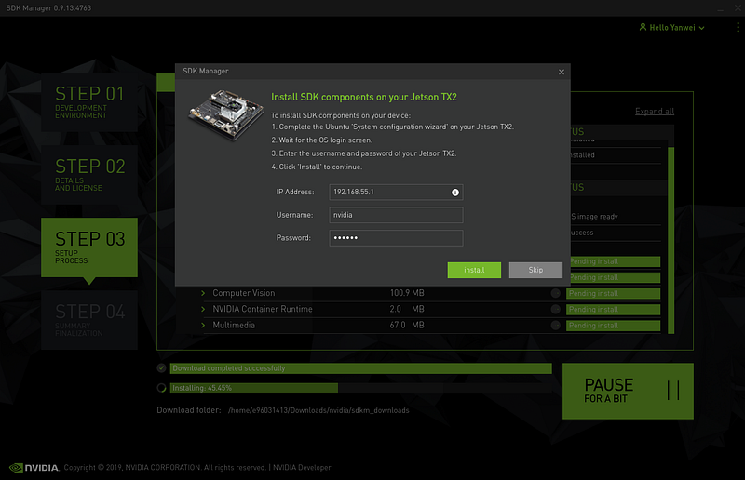
Task: Select Step 03 Setup Process
Action: pos(89,247)
